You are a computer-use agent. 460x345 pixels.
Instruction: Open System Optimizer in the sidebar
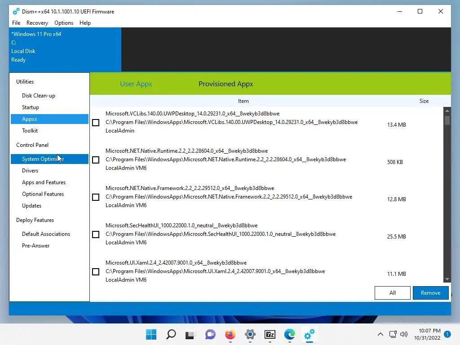49,159
